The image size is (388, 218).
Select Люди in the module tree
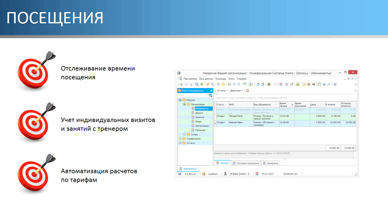tap(198, 121)
